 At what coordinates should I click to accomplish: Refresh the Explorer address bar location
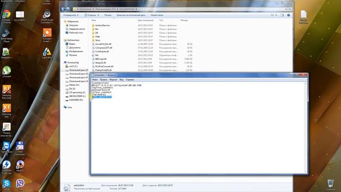click(x=290, y=9)
